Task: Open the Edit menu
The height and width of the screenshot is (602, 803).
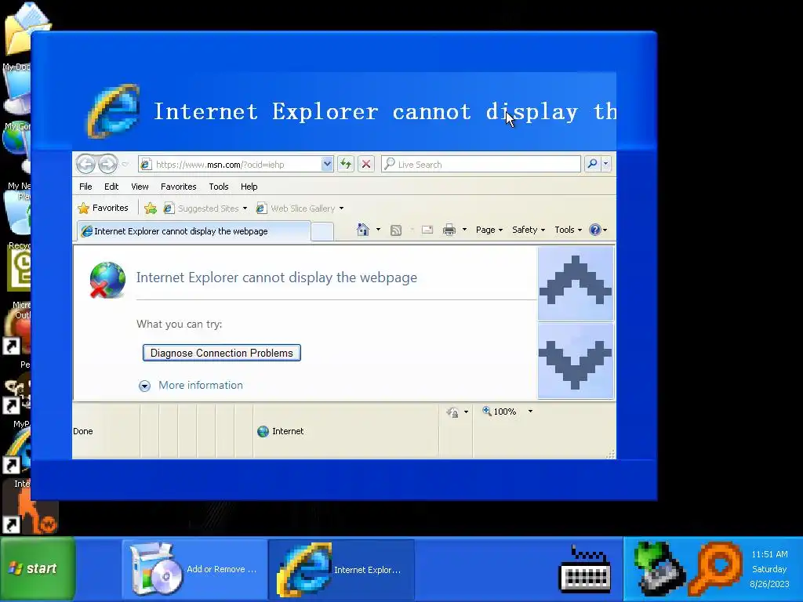Action: (x=111, y=187)
